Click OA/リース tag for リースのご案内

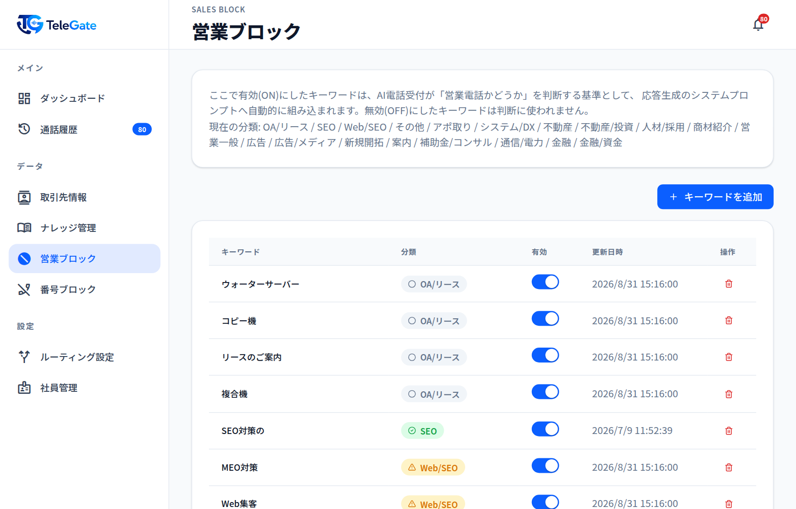pos(434,357)
